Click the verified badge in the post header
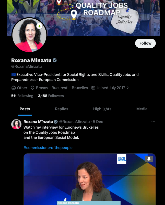 click(56, 122)
